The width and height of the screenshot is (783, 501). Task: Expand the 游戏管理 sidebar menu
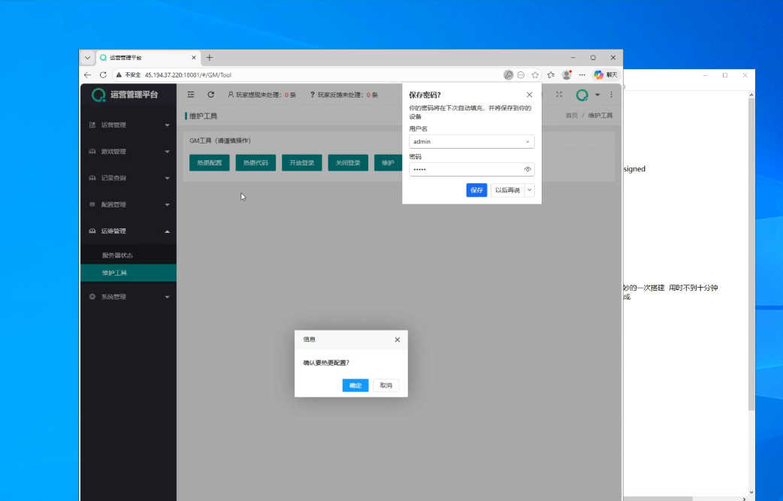click(128, 152)
